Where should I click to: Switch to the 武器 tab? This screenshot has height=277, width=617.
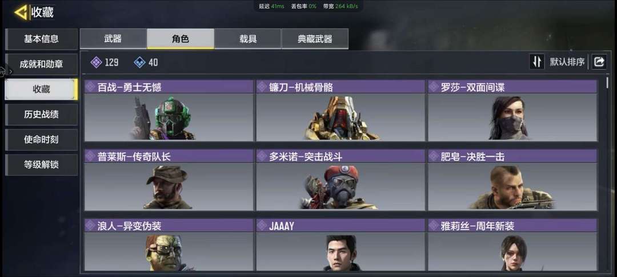(113, 39)
